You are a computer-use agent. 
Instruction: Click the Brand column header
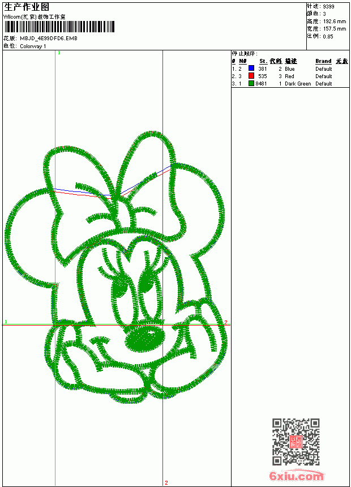click(x=323, y=61)
